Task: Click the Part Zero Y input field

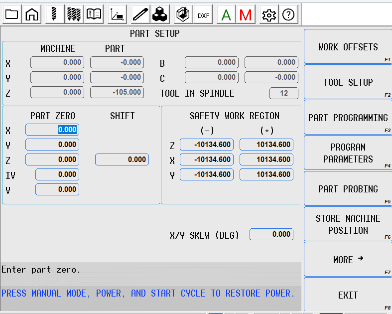Action: click(52, 145)
